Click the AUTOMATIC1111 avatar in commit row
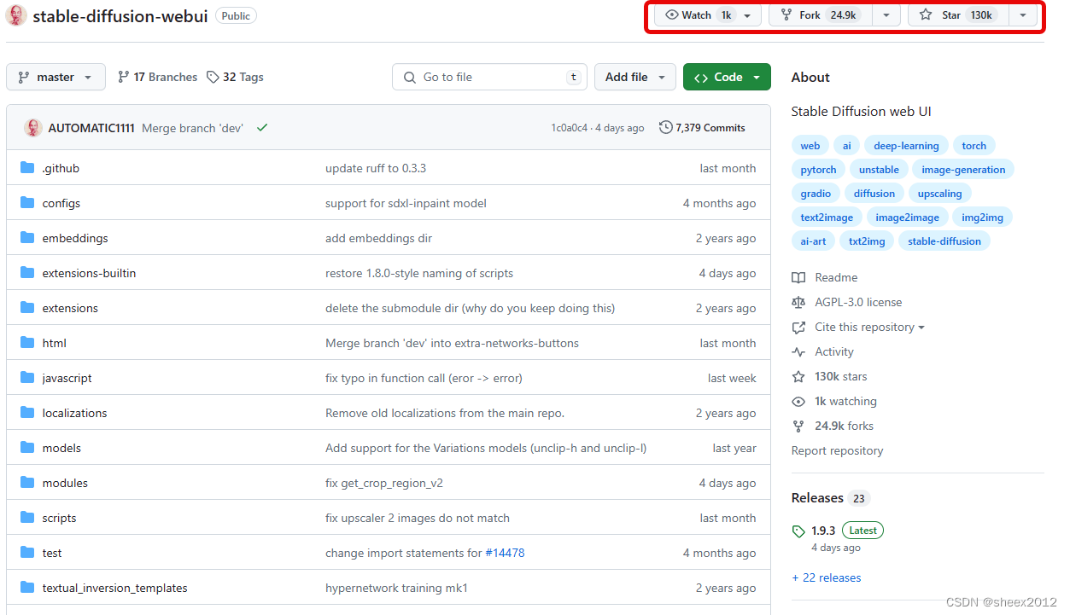 point(33,128)
